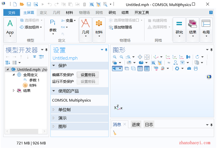
Task: Expand the 图形 section in settings
Action: 54,126
